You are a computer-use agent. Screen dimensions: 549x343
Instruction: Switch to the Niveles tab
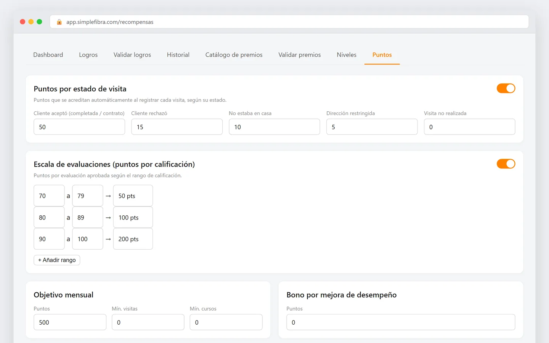click(x=347, y=55)
